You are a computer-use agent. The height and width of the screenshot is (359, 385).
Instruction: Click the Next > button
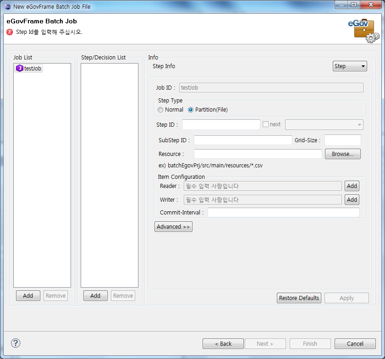pyautogui.click(x=265, y=344)
